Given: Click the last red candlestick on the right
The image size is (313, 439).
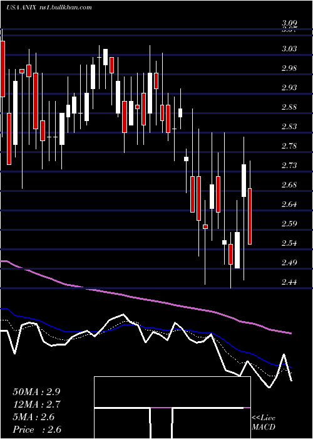Looking at the screenshot, I should tap(250, 216).
